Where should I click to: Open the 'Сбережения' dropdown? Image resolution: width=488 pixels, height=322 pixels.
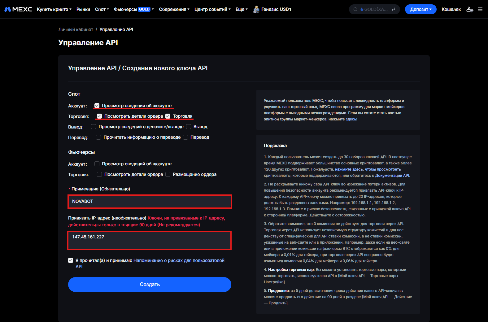[174, 9]
